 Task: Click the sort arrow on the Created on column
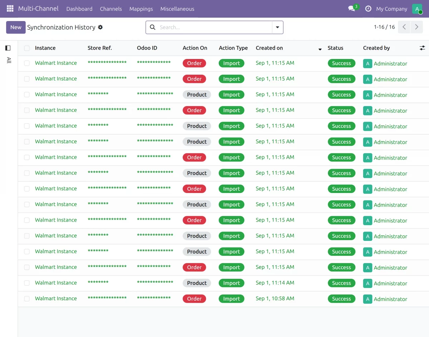pyautogui.click(x=320, y=49)
